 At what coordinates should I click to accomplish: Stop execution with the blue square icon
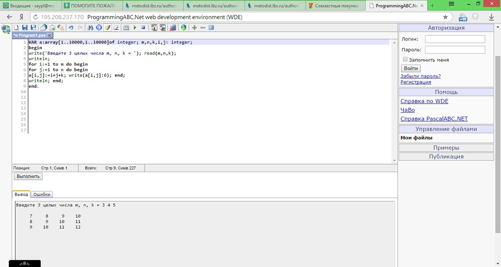(x=143, y=28)
